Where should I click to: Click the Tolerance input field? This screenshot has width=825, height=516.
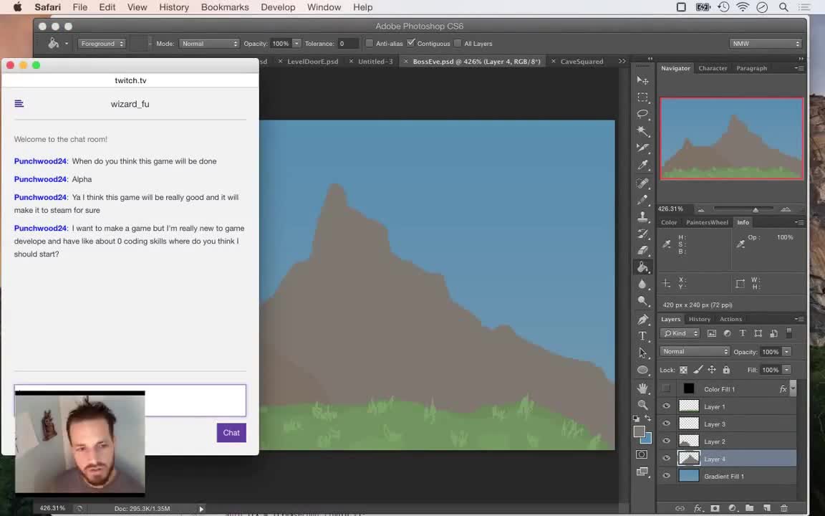[347, 44]
